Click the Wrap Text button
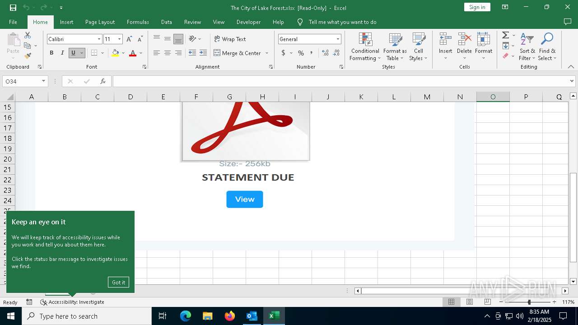This screenshot has width=578, height=325. coord(230,39)
